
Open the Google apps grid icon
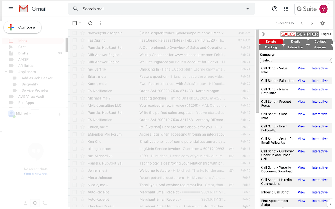[x=286, y=9]
